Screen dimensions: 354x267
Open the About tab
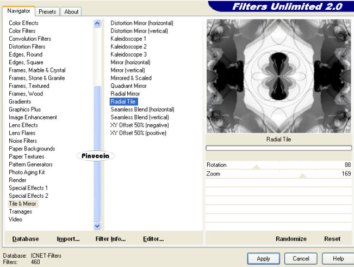coord(71,11)
